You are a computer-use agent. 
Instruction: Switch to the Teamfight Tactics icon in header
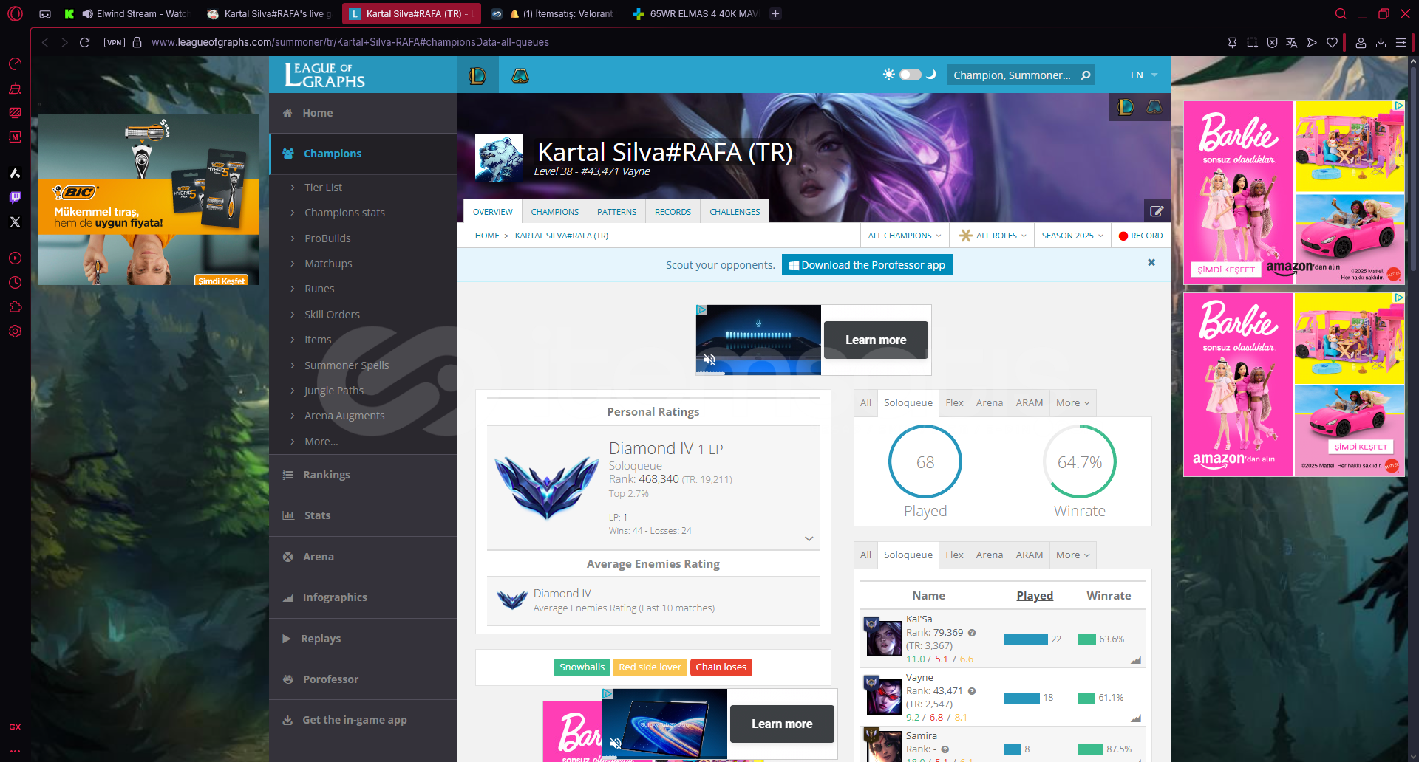[x=520, y=75]
